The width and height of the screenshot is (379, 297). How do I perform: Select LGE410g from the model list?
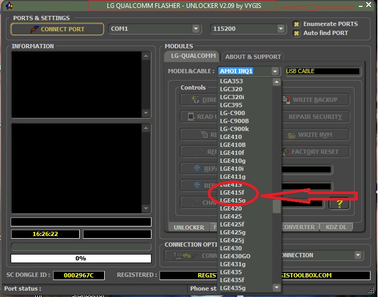click(245, 161)
